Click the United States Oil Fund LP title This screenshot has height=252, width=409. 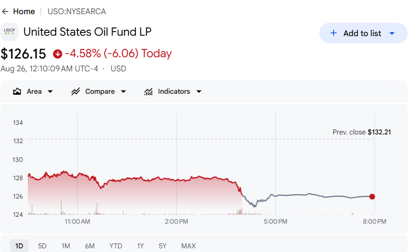click(87, 32)
